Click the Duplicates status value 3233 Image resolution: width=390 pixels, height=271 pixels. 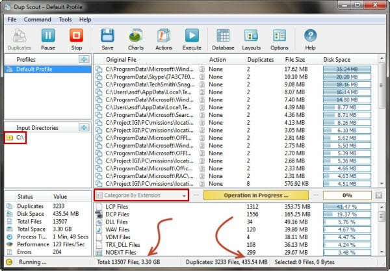point(58,206)
